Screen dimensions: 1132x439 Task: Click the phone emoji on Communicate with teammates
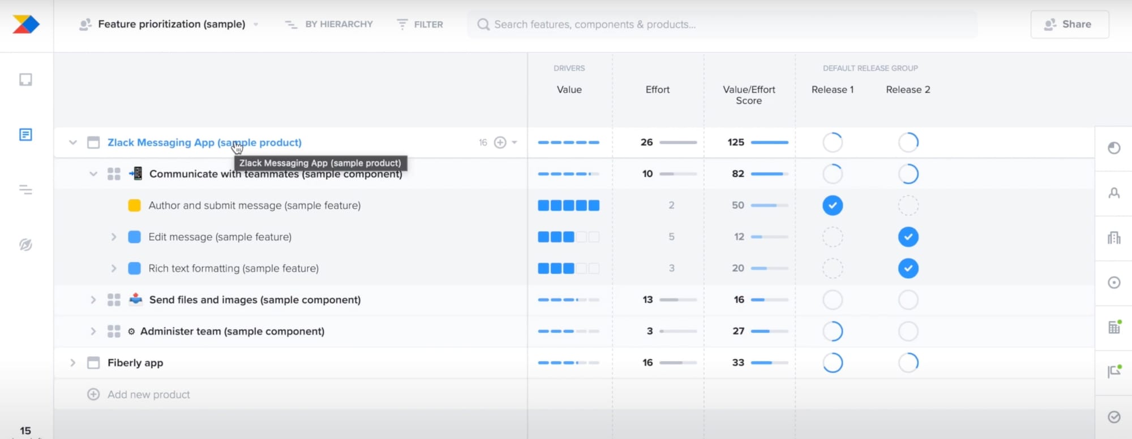click(x=136, y=173)
